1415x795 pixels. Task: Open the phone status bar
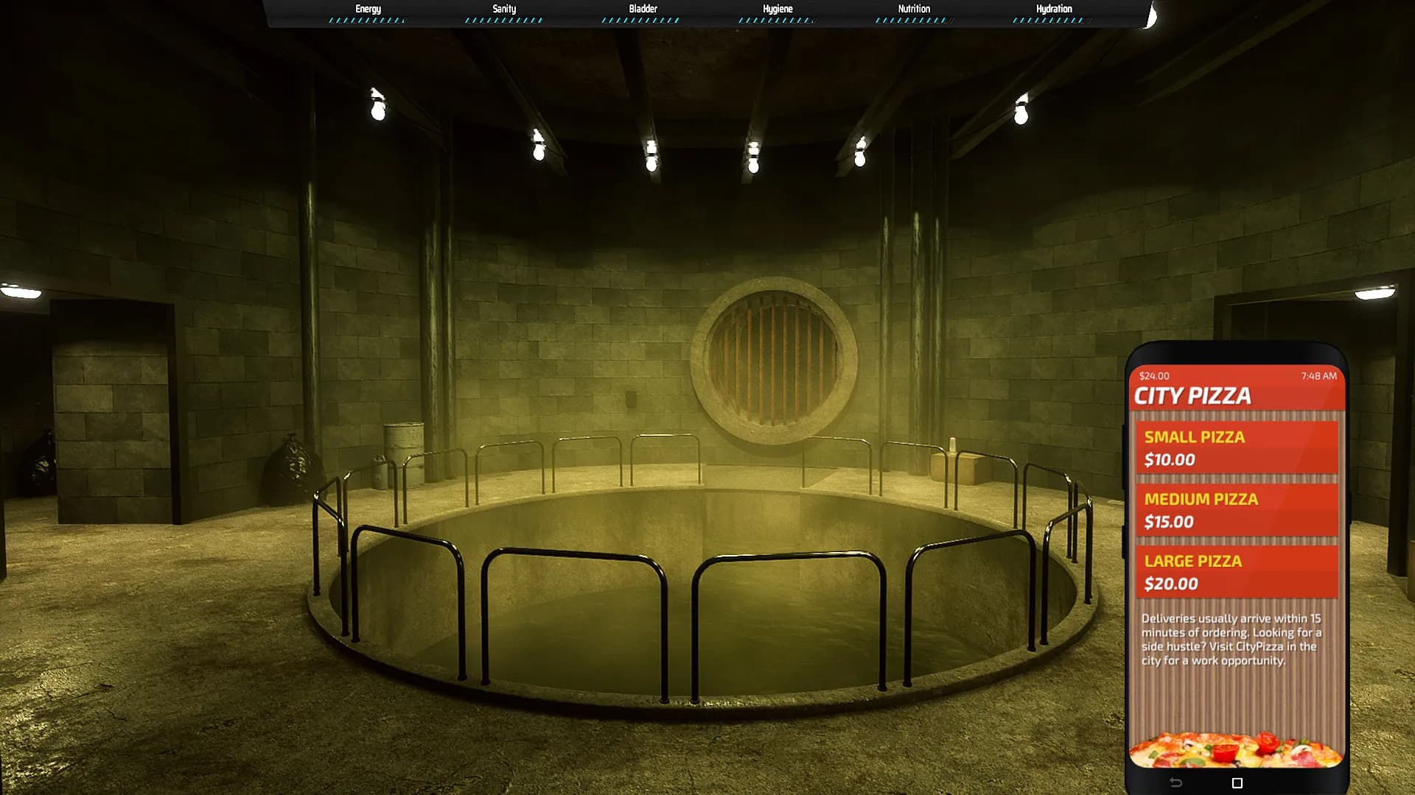1238,375
